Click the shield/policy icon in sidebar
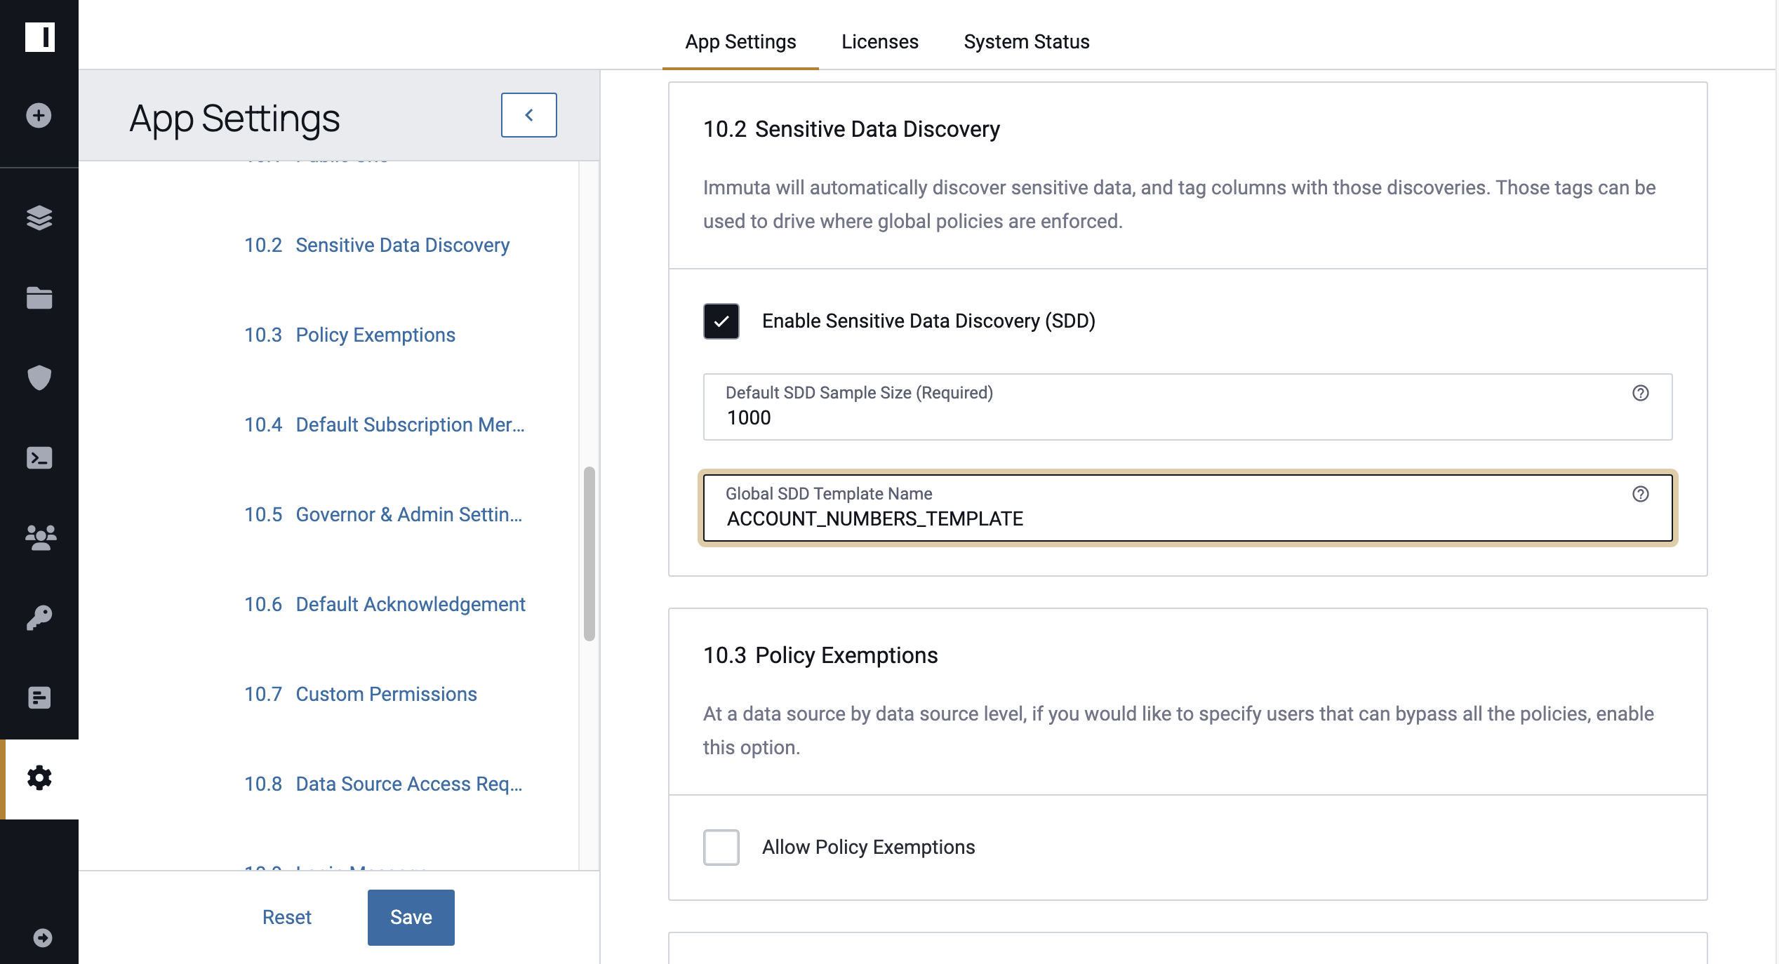Image resolution: width=1779 pixels, height=964 pixels. [x=39, y=377]
